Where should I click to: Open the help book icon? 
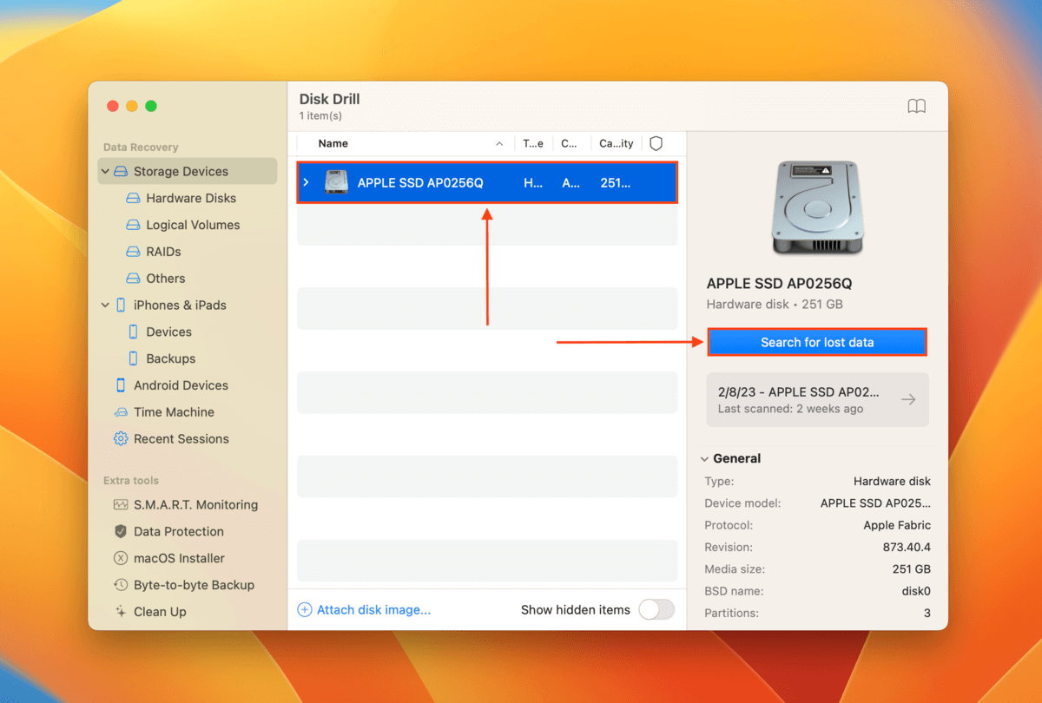pos(916,106)
